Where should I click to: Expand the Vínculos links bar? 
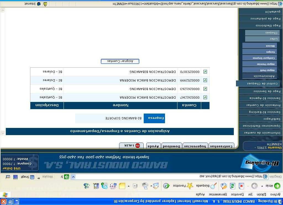point(48,177)
